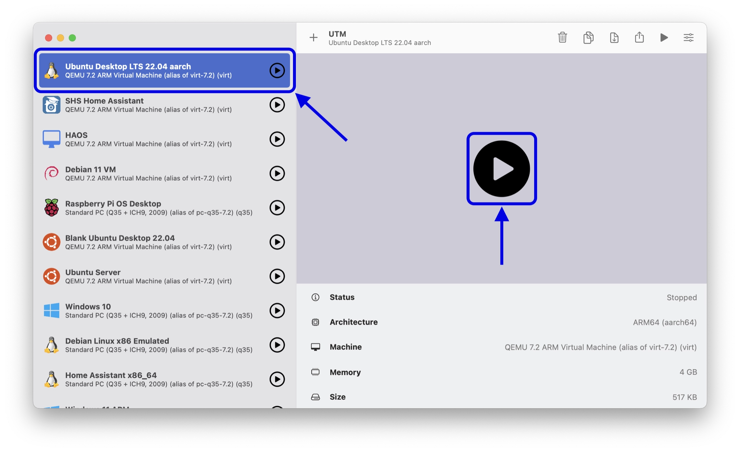Start the HAOS virtual machine
This screenshot has width=740, height=452.
[x=277, y=139]
